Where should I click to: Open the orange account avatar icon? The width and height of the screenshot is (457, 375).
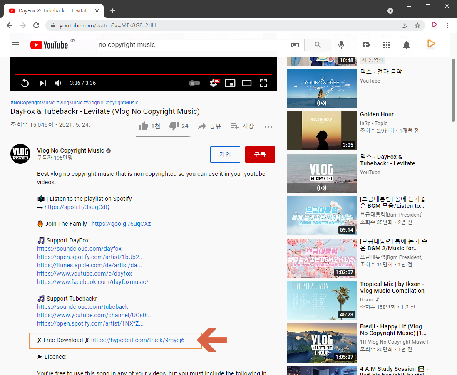point(431,44)
